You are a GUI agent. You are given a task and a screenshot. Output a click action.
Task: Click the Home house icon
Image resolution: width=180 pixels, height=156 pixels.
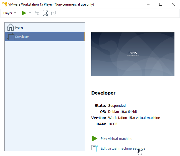click(x=11, y=27)
